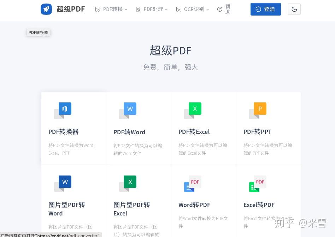
Task: Open the PDF转Excel card title
Action: click(194, 132)
